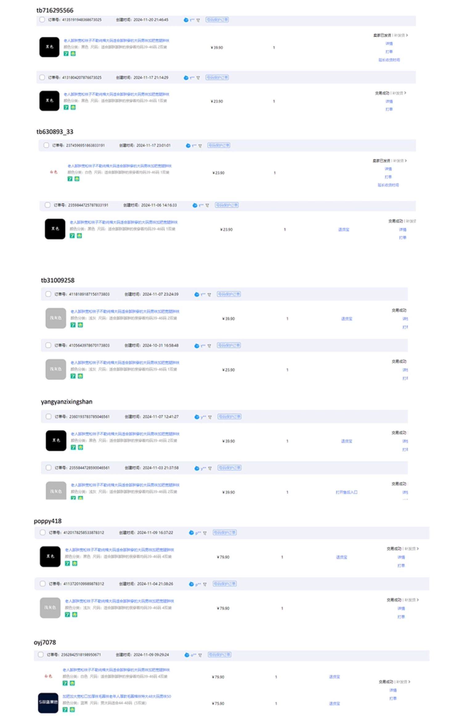
Task: Select checkbox for order 4135191948368673025
Action: [x=42, y=20]
